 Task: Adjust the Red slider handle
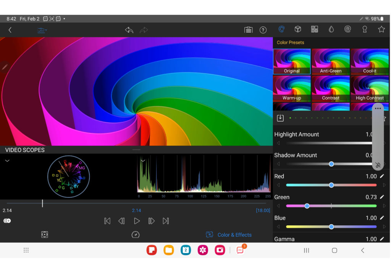[331, 185]
